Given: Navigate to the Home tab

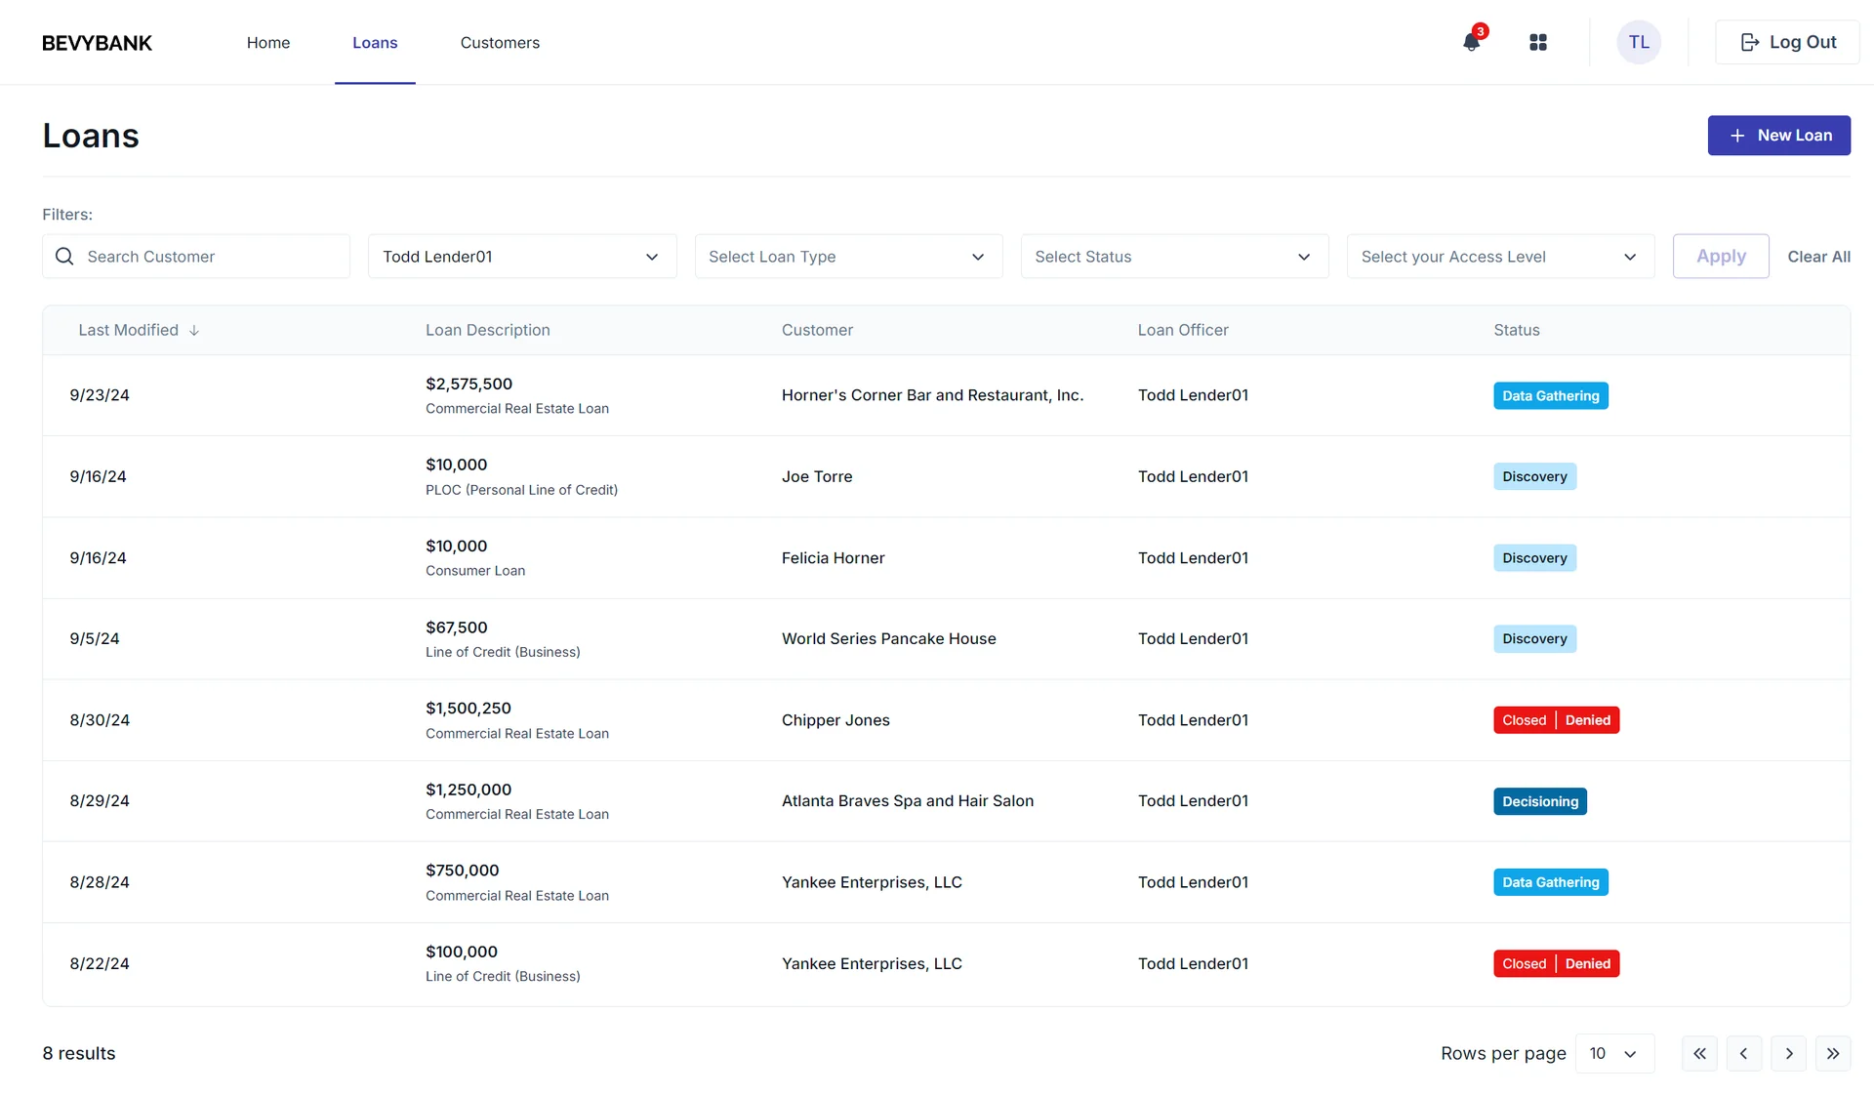Looking at the screenshot, I should tap(268, 42).
